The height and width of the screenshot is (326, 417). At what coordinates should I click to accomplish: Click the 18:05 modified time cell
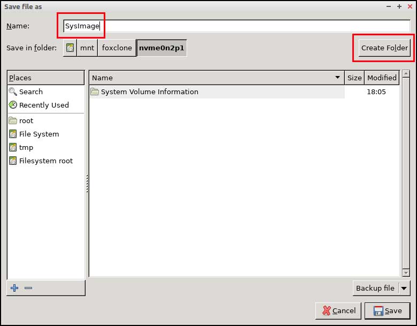(376, 92)
